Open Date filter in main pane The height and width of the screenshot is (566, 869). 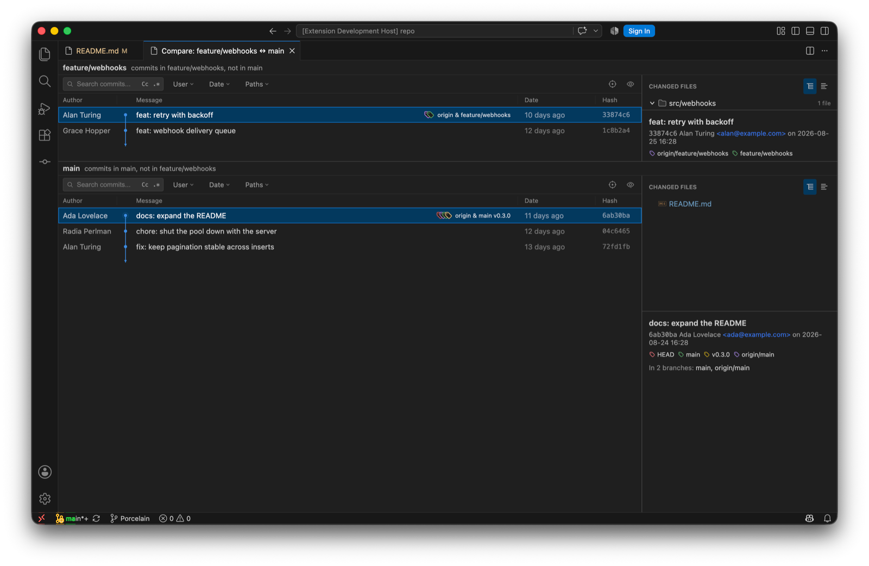[219, 185]
